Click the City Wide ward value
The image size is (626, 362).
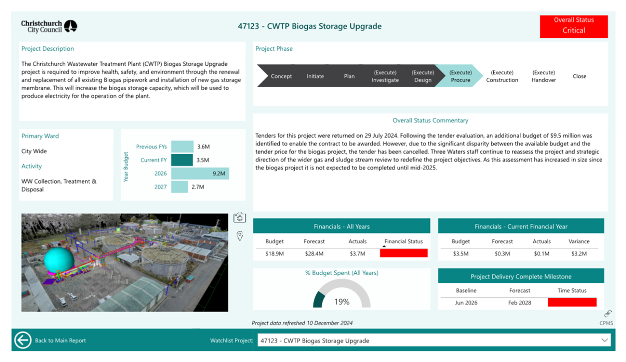34,151
